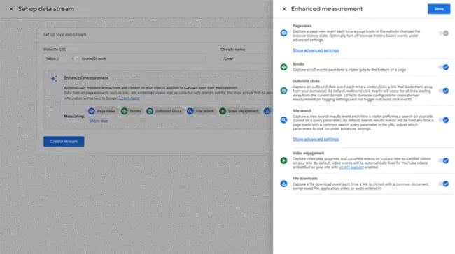Click the Scrolls icon in panel
This screenshot has height=254, width=455.
point(283,67)
